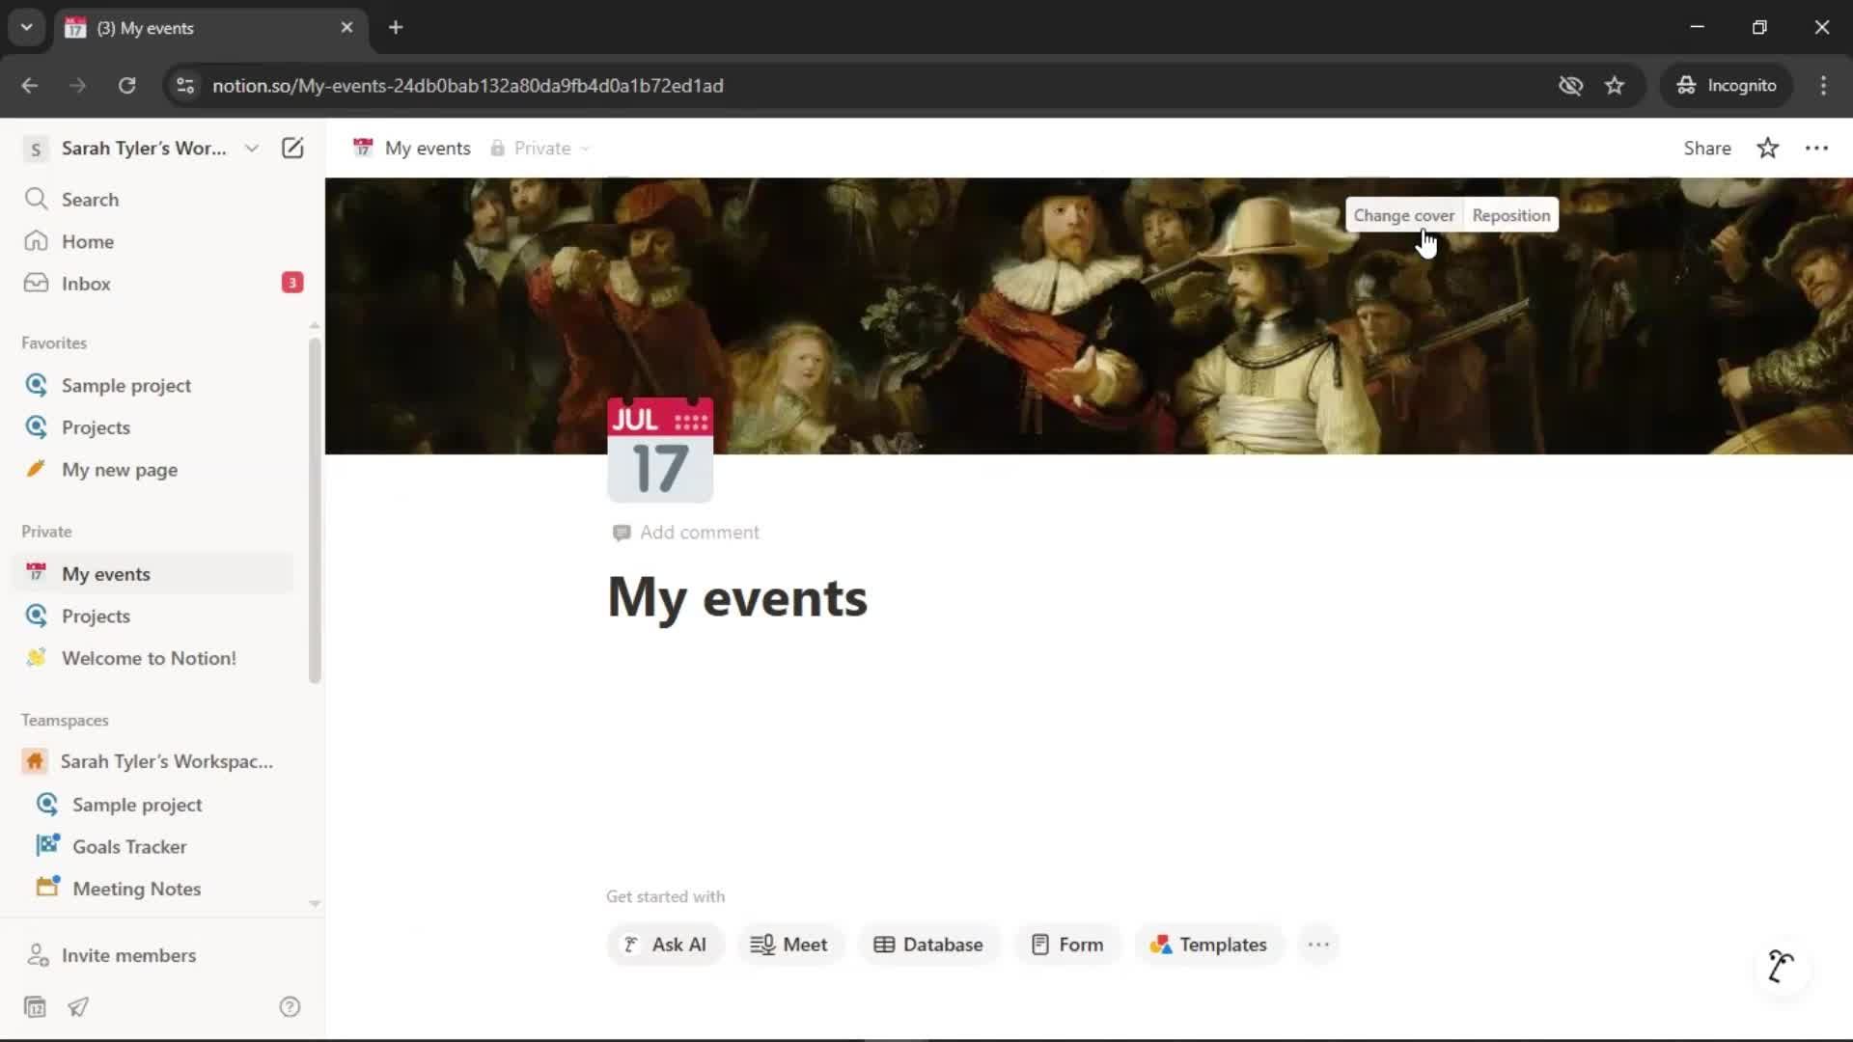The height and width of the screenshot is (1042, 1853).
Task: Click the Favorites section header
Action: (54, 343)
